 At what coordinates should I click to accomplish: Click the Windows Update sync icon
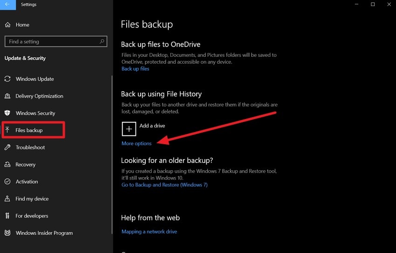pyautogui.click(x=7, y=79)
